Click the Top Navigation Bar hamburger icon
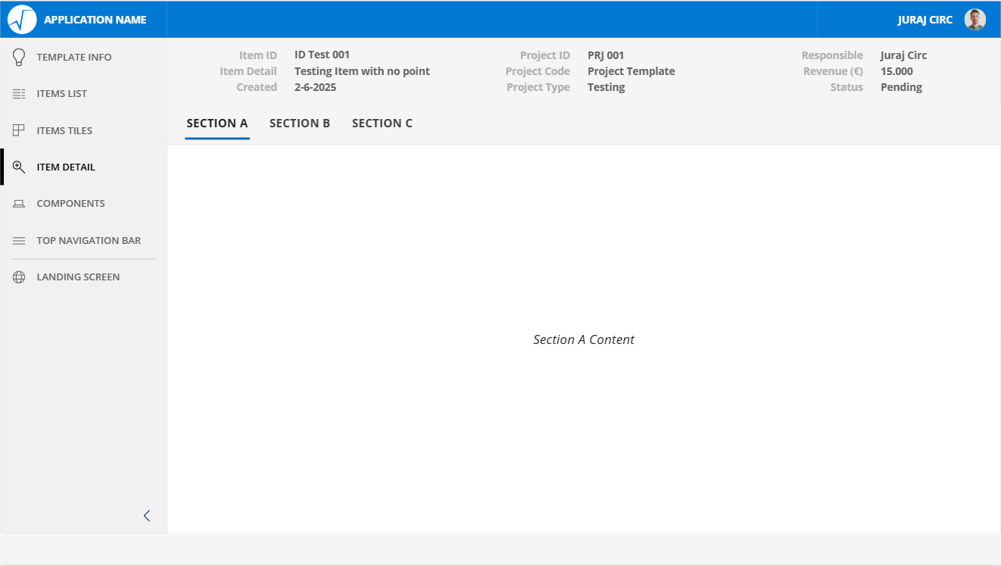1001x566 pixels. pyautogui.click(x=19, y=241)
